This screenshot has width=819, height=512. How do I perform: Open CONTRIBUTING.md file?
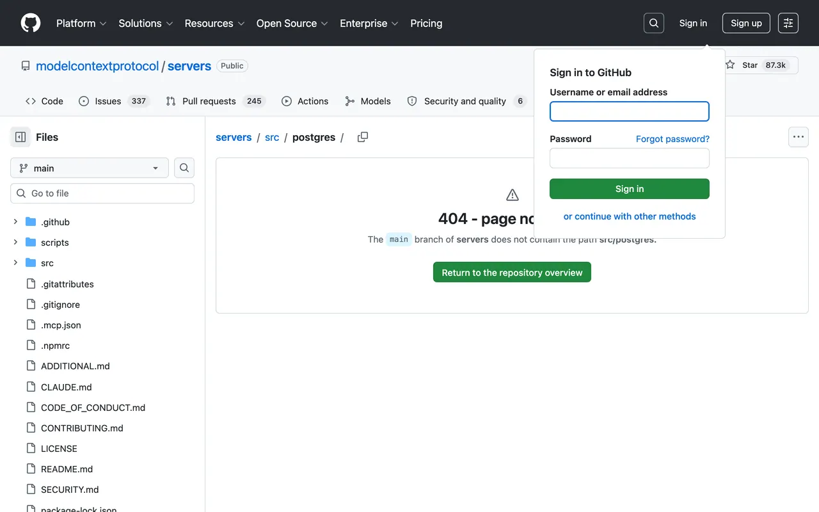tap(82, 428)
